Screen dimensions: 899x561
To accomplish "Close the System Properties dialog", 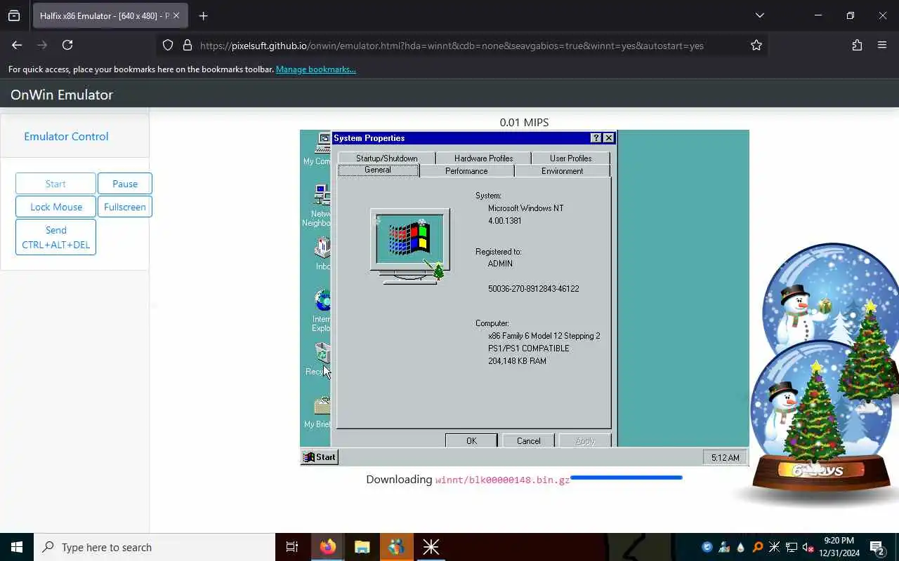I will pyautogui.click(x=609, y=138).
